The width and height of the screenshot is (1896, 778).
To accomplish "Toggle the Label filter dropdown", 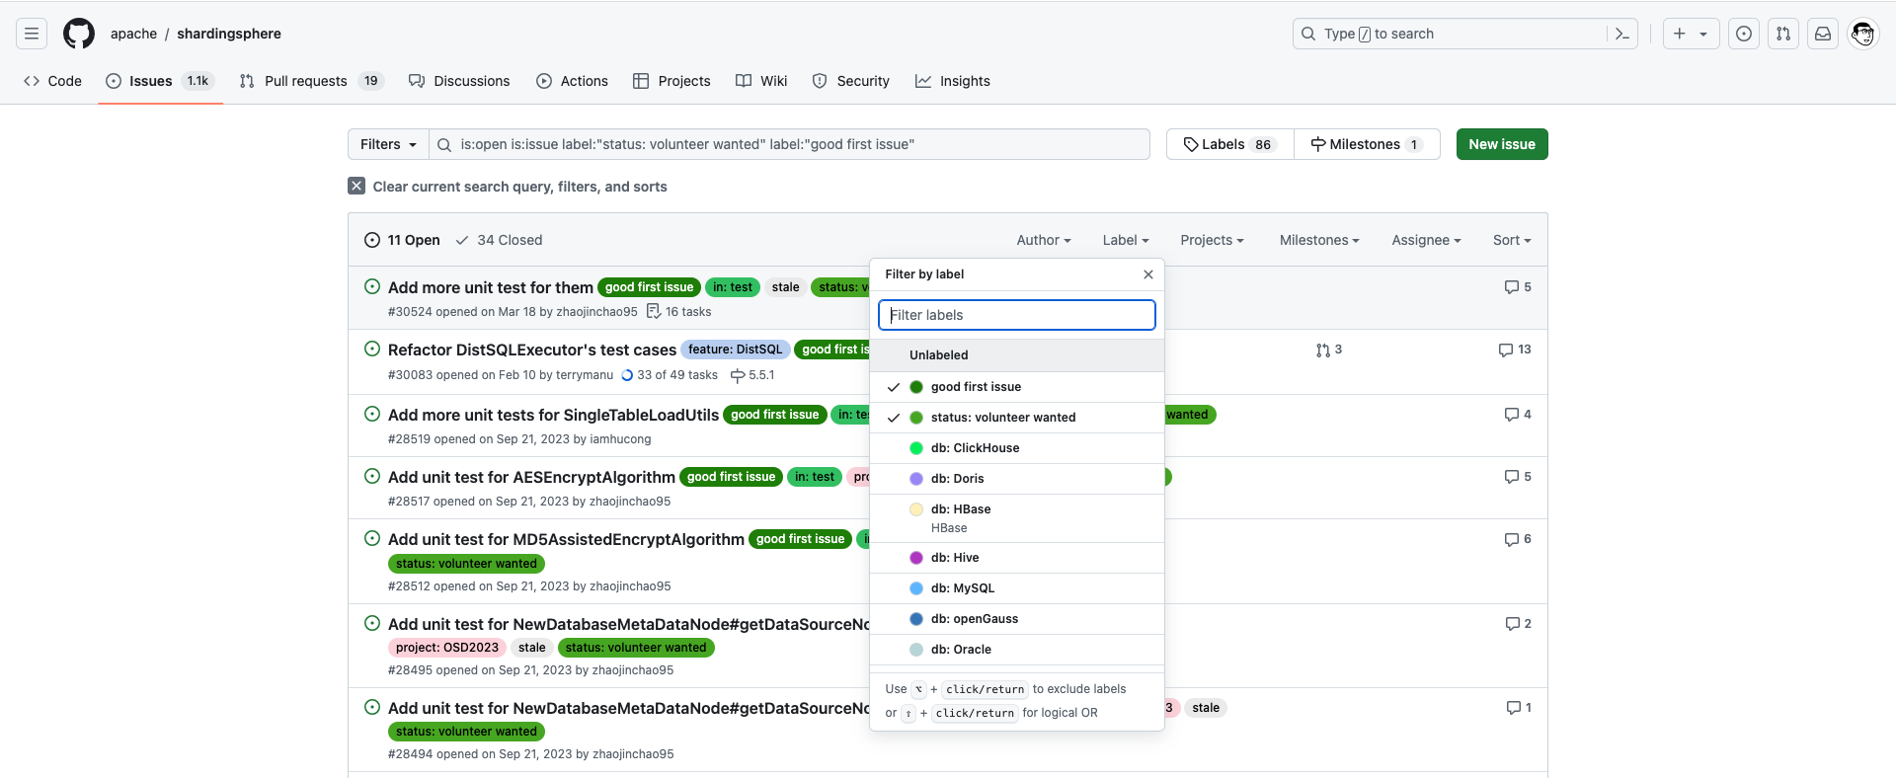I will coord(1126,240).
